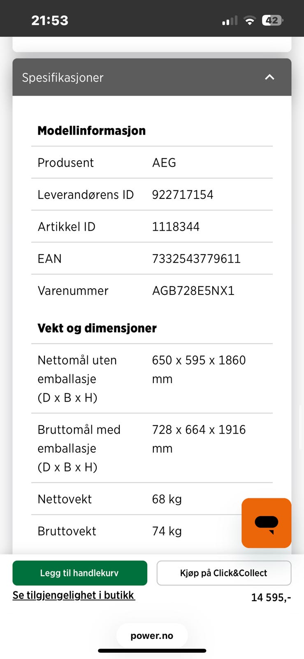Tap the Spesifikasjoner header title

63,77
